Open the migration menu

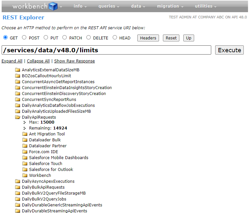(x=170, y=6)
